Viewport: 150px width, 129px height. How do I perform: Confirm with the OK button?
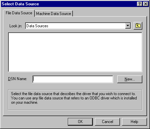tap(80, 122)
